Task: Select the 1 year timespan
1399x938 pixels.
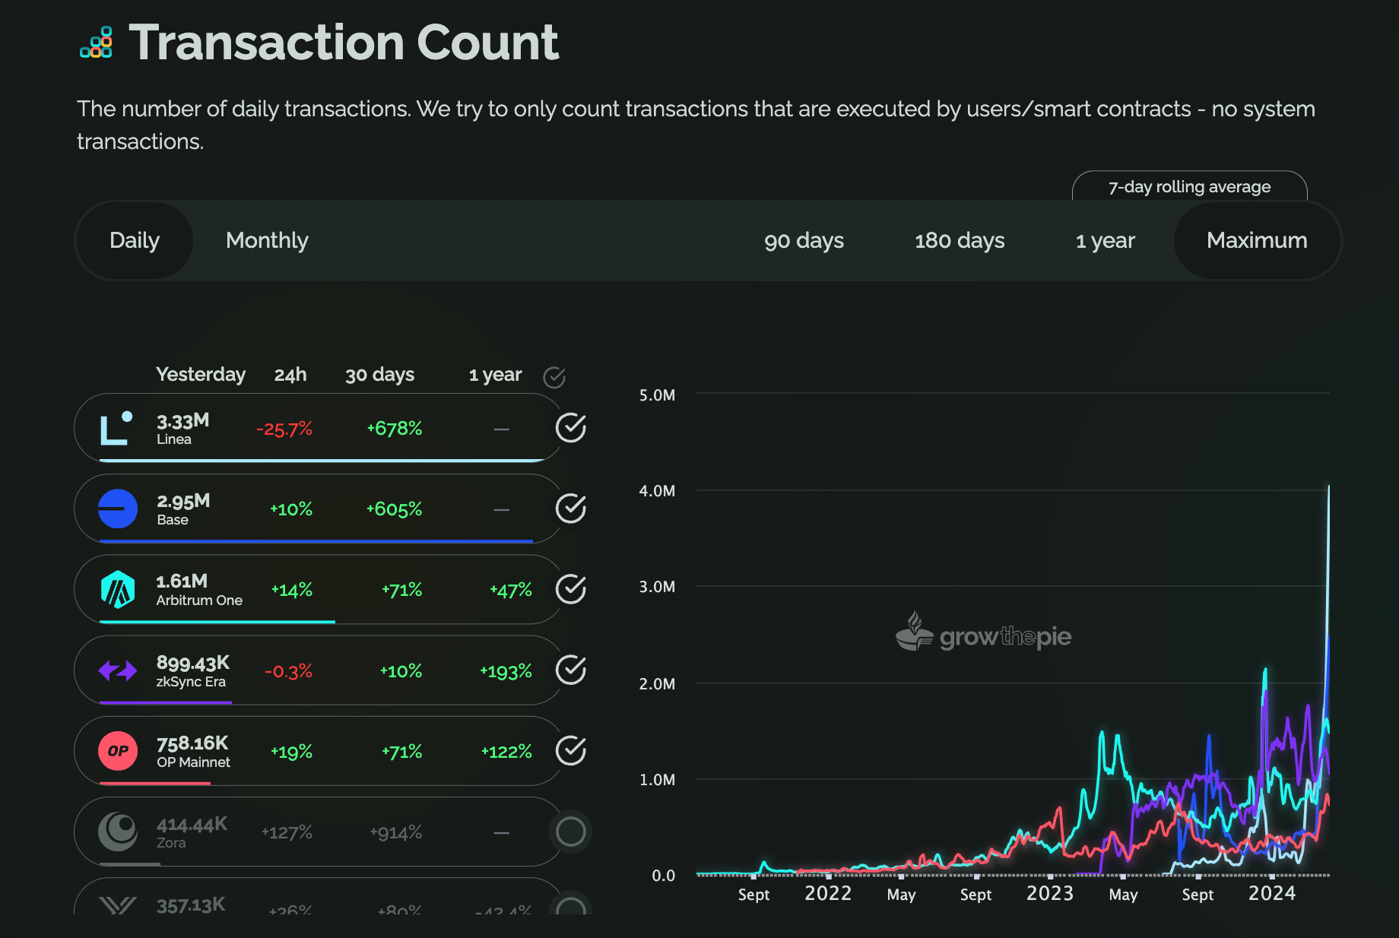Action: click(x=1105, y=240)
